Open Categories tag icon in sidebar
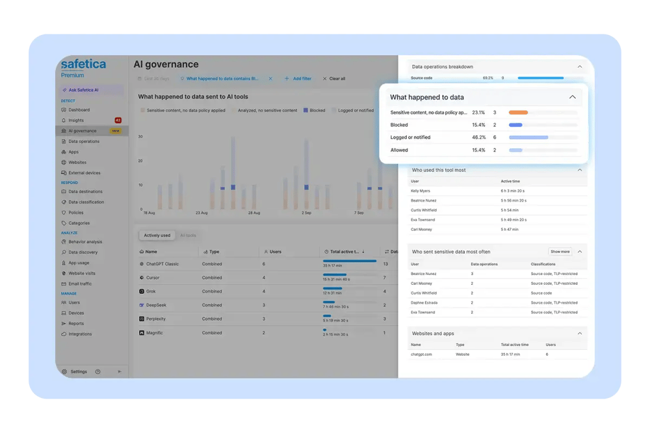Screen dimensions: 650x433 (x=64, y=223)
